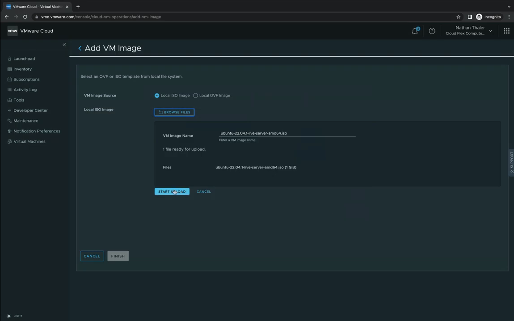Open Activity Log in the sidebar
514x321 pixels.
[x=25, y=90]
